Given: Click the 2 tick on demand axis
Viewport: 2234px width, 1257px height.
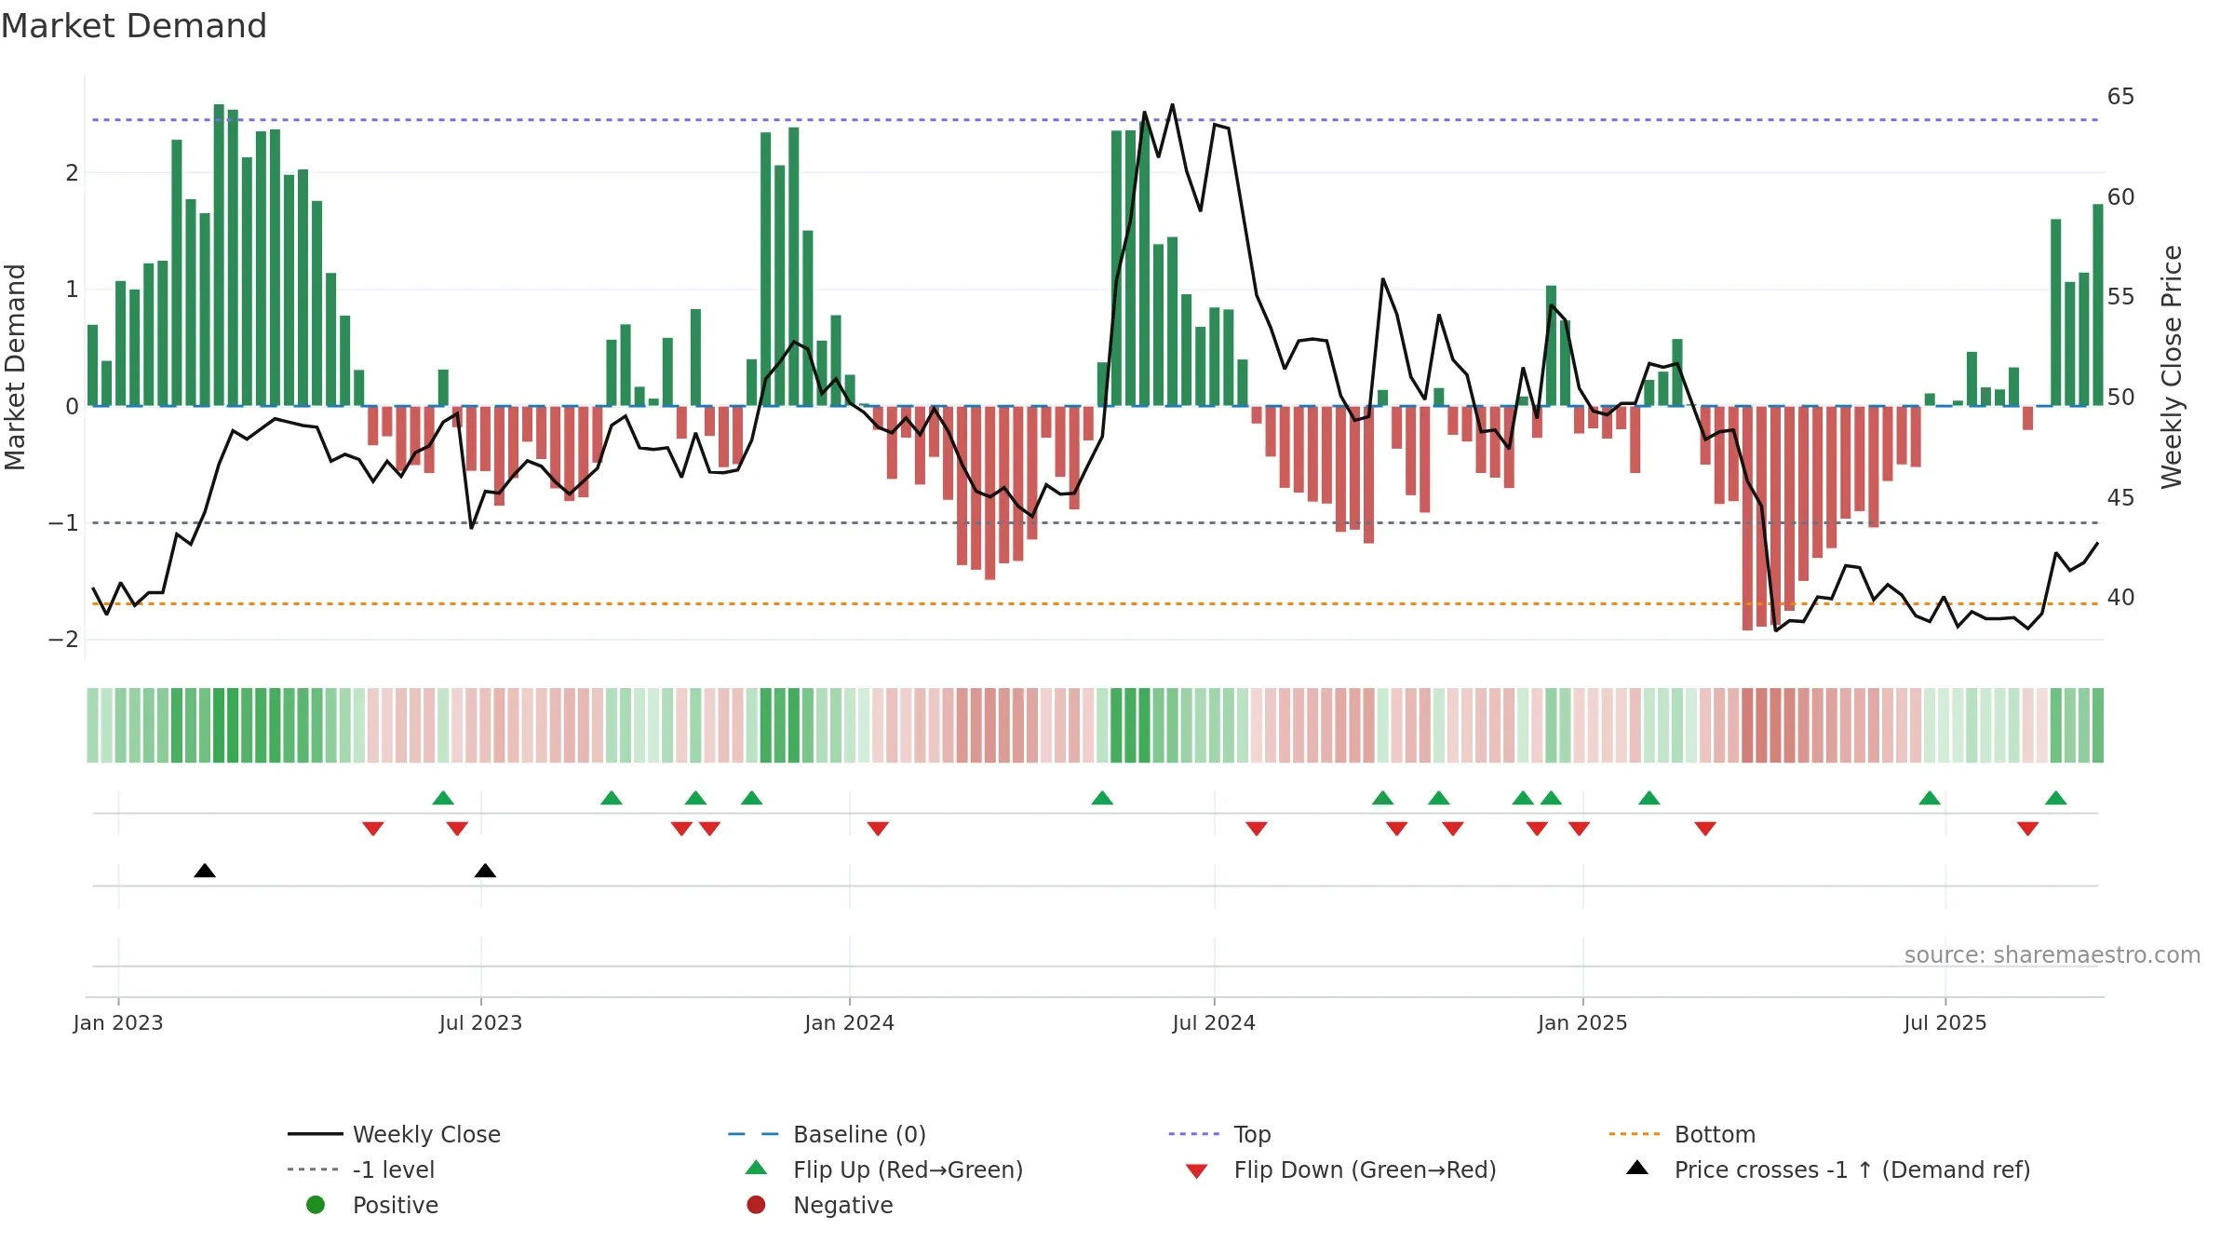Looking at the screenshot, I should coord(72,173).
